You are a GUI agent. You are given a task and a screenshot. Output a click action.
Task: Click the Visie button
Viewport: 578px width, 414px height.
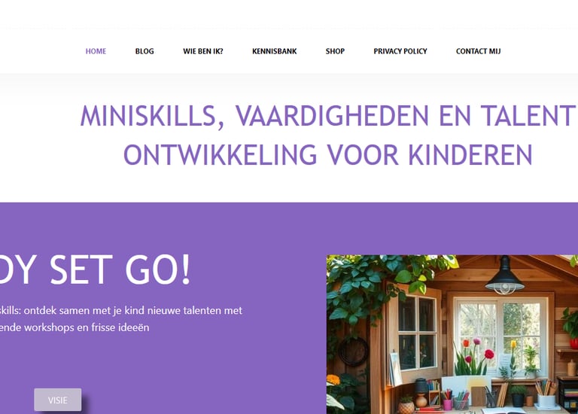coord(58,400)
